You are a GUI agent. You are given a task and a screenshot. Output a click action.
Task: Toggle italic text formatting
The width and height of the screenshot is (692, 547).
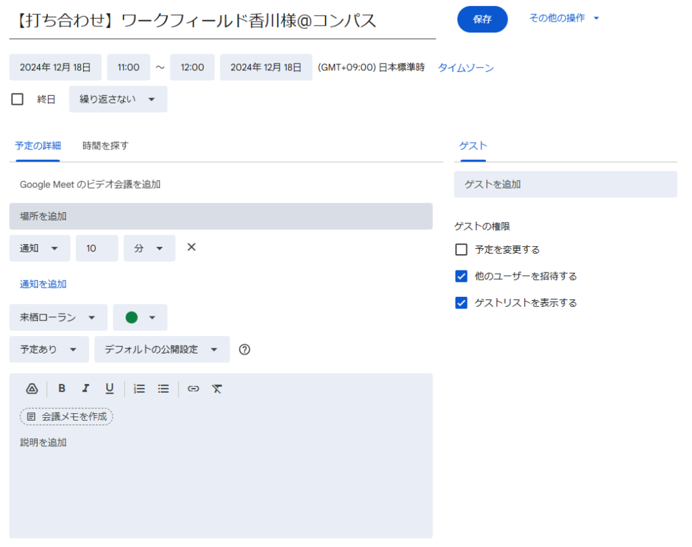tap(85, 389)
